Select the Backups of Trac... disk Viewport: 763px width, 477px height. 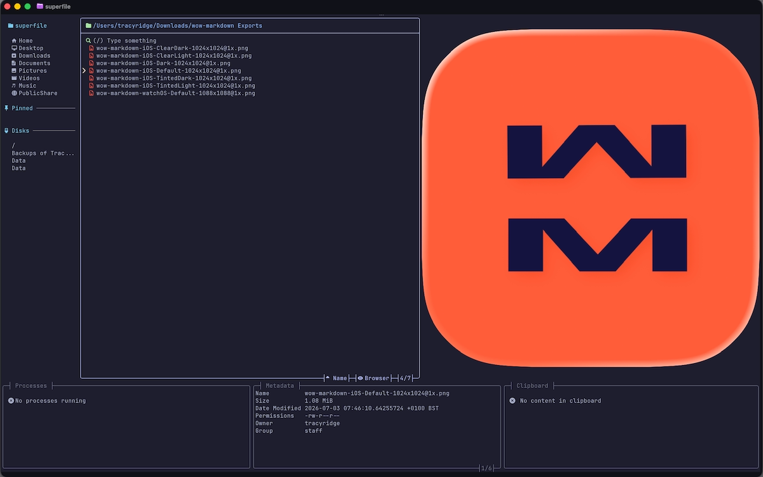(x=43, y=153)
